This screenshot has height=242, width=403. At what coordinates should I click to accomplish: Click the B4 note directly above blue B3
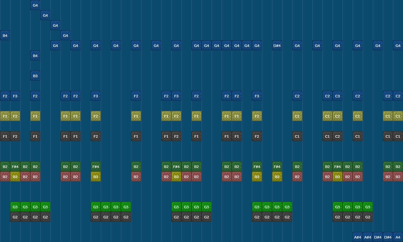pyautogui.click(x=35, y=55)
